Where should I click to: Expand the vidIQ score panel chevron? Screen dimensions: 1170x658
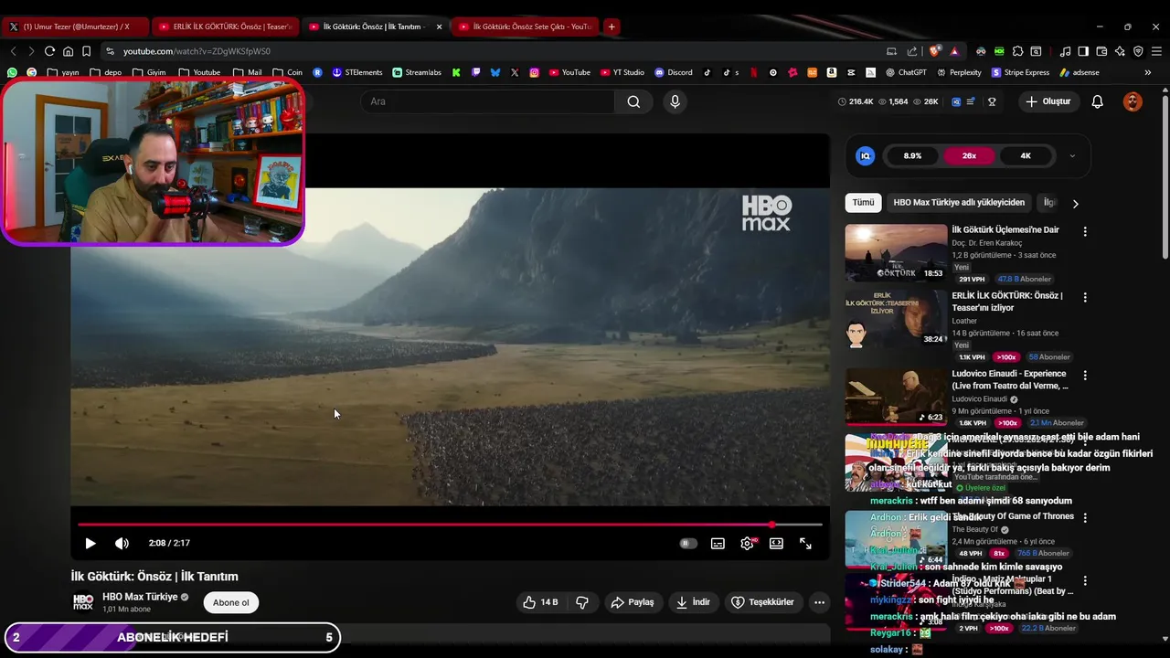point(1072,156)
